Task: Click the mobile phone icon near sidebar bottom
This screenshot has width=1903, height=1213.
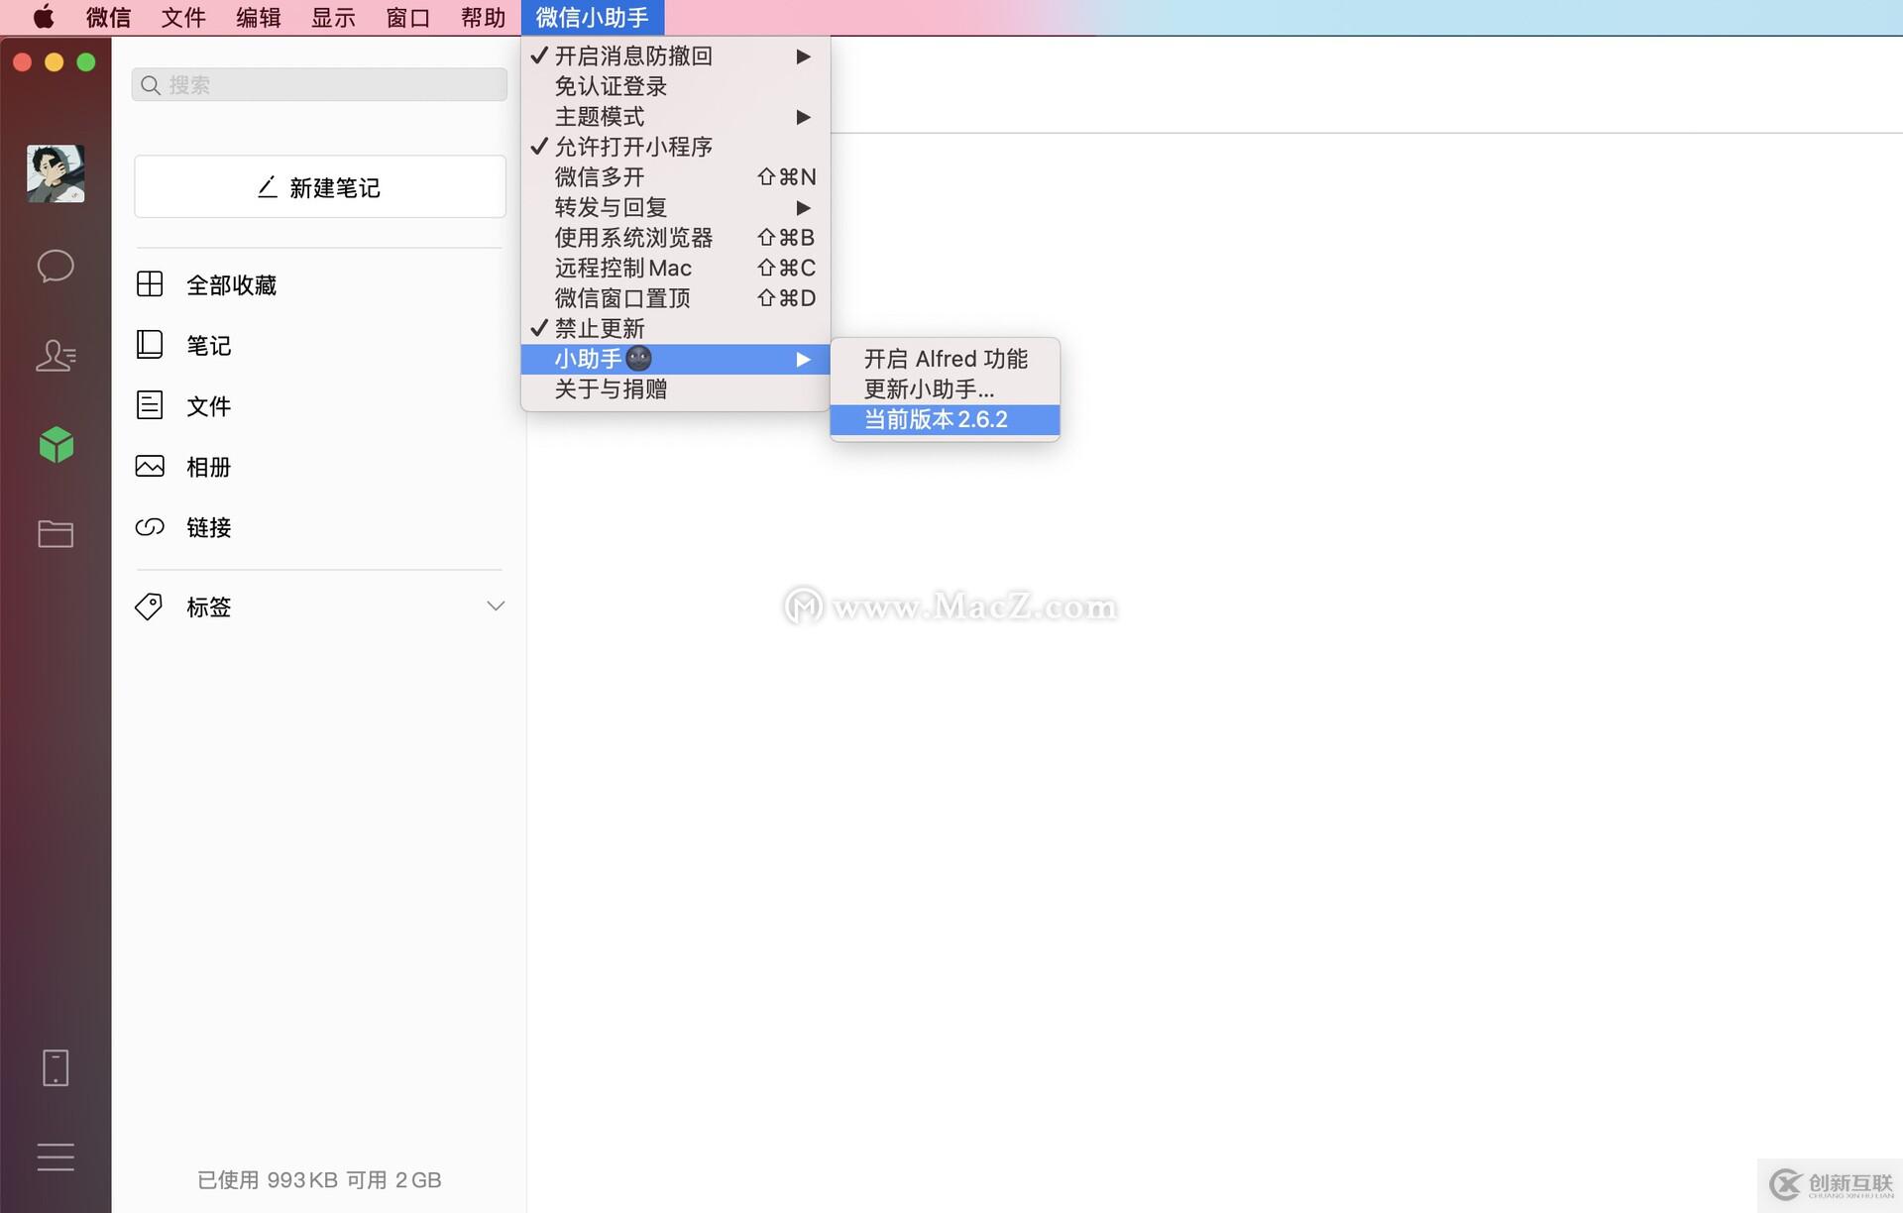Action: click(56, 1067)
